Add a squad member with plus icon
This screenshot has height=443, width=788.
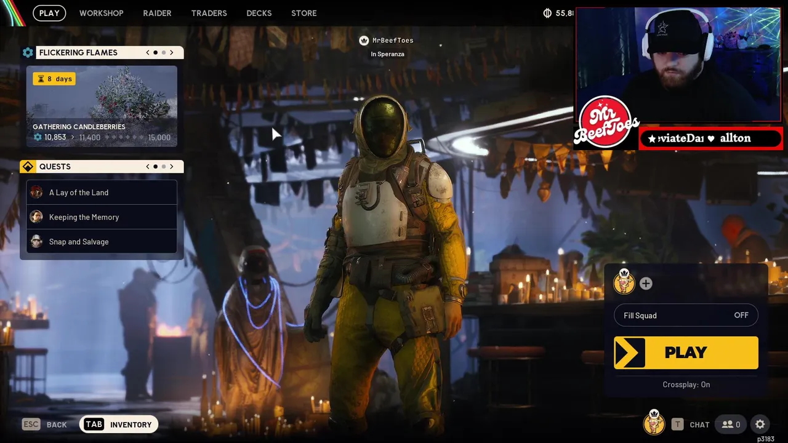pyautogui.click(x=646, y=284)
